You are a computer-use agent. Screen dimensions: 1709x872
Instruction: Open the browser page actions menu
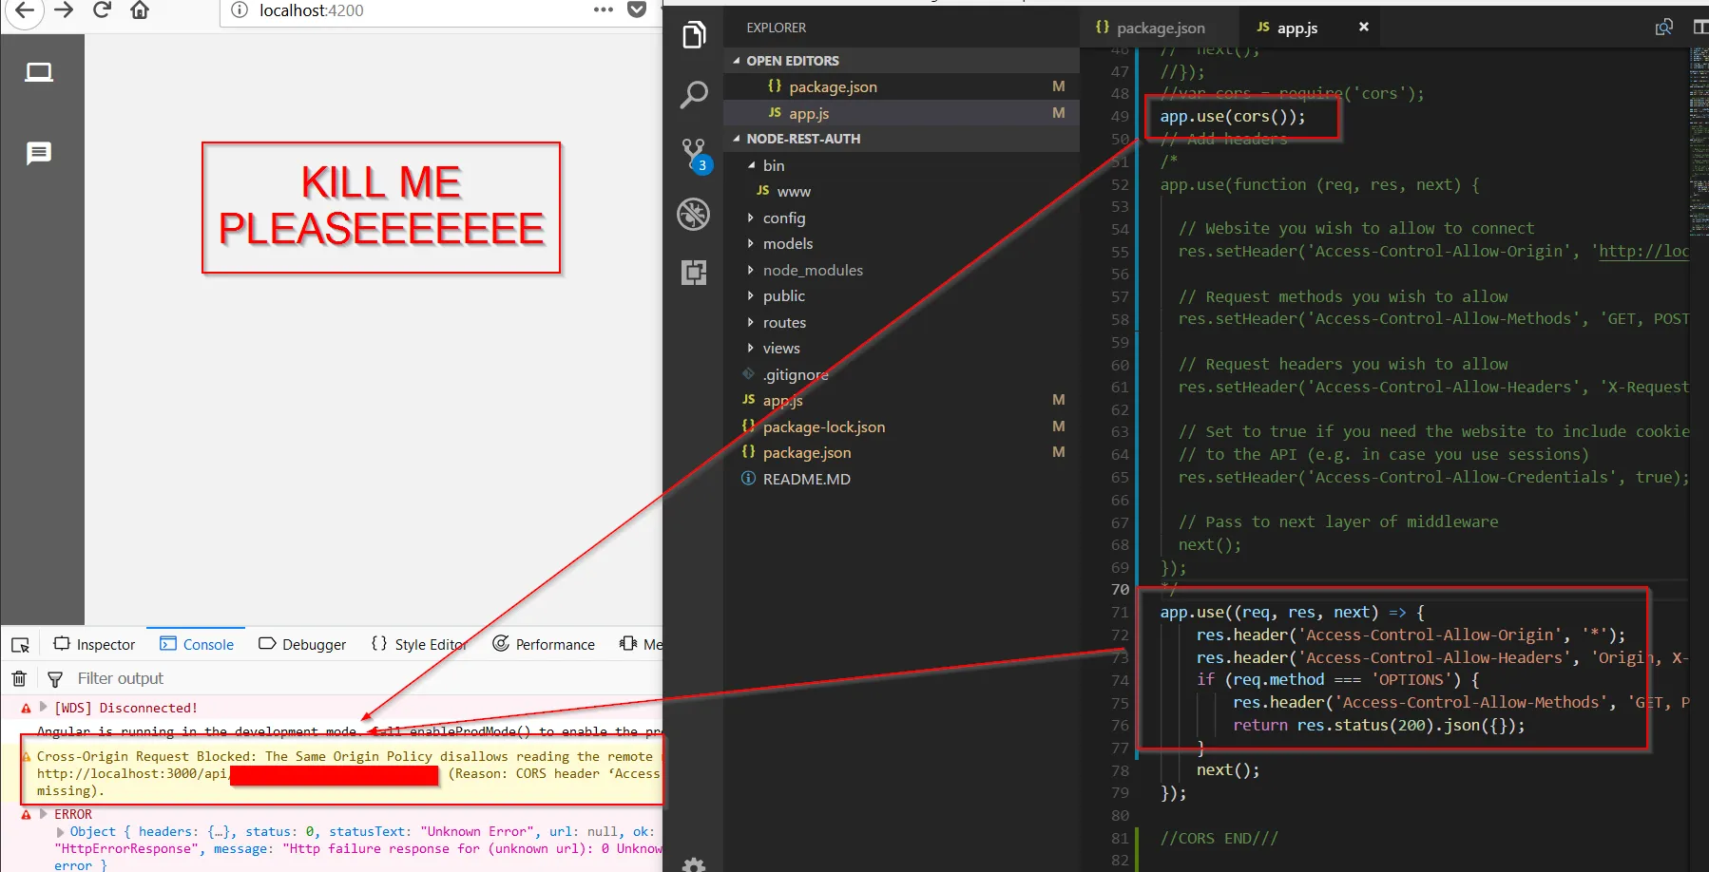tap(604, 10)
